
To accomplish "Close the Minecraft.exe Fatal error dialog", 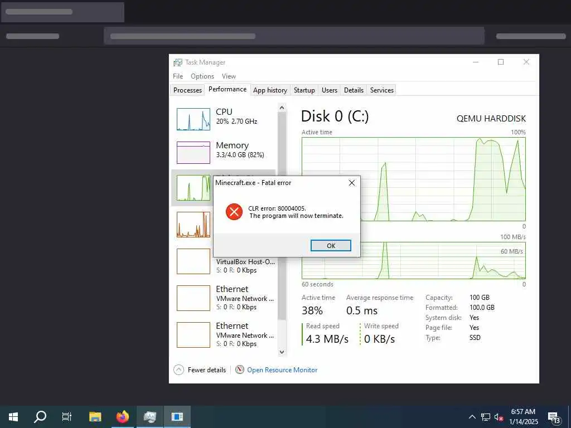I will [x=351, y=183].
